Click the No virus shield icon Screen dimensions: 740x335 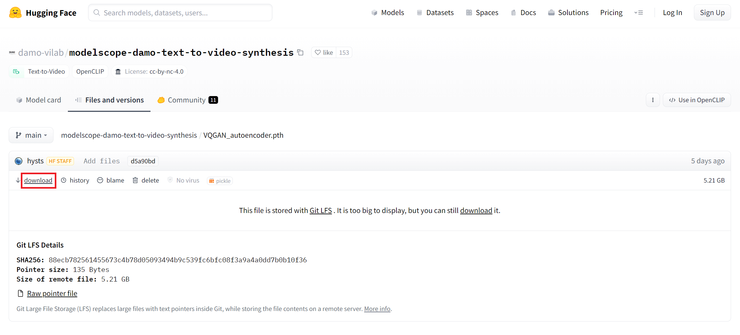point(170,180)
